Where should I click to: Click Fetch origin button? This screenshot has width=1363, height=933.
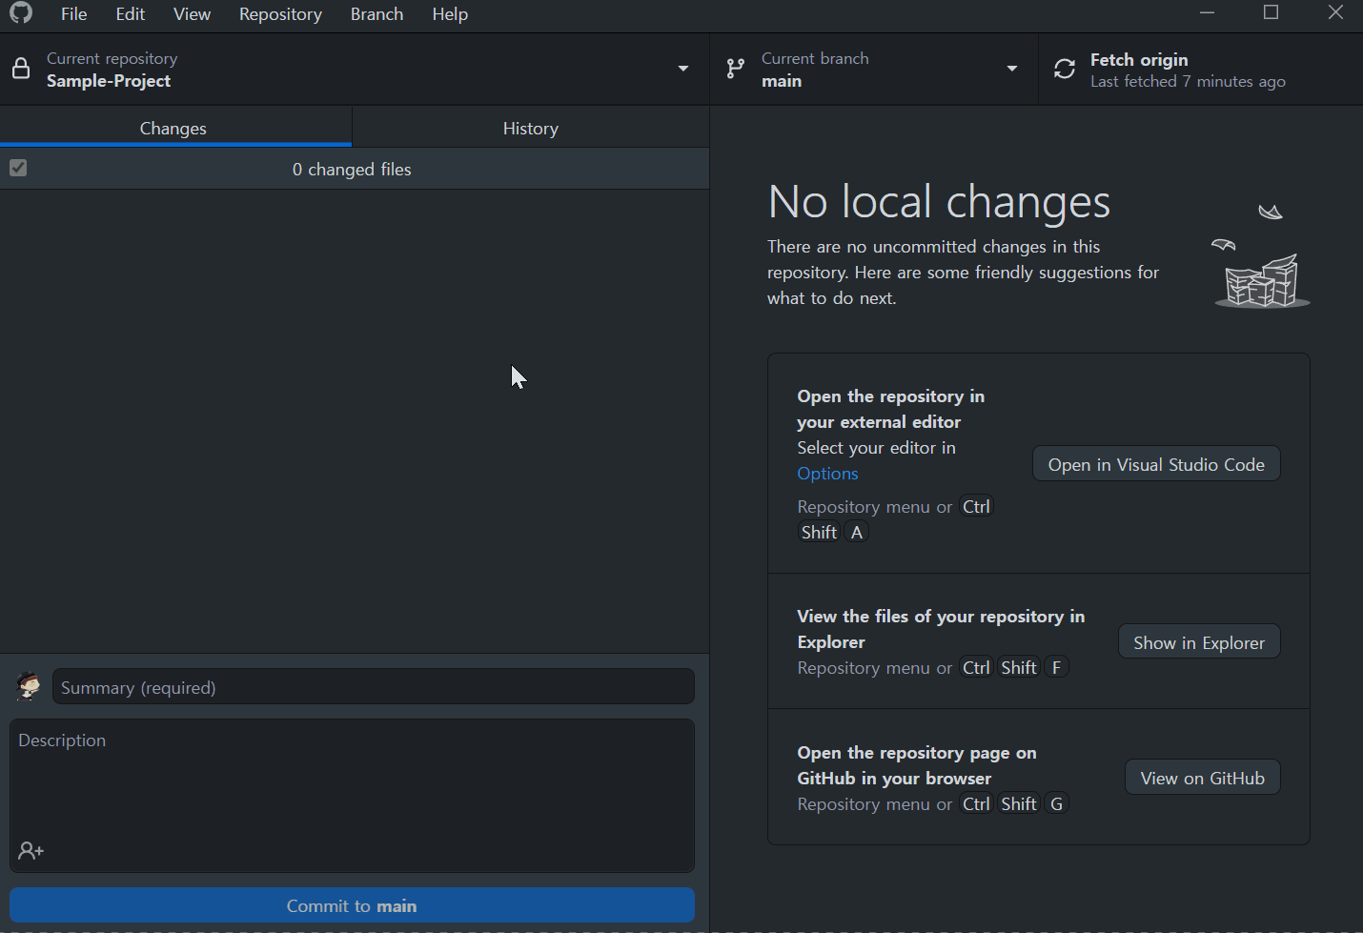pyautogui.click(x=1200, y=70)
